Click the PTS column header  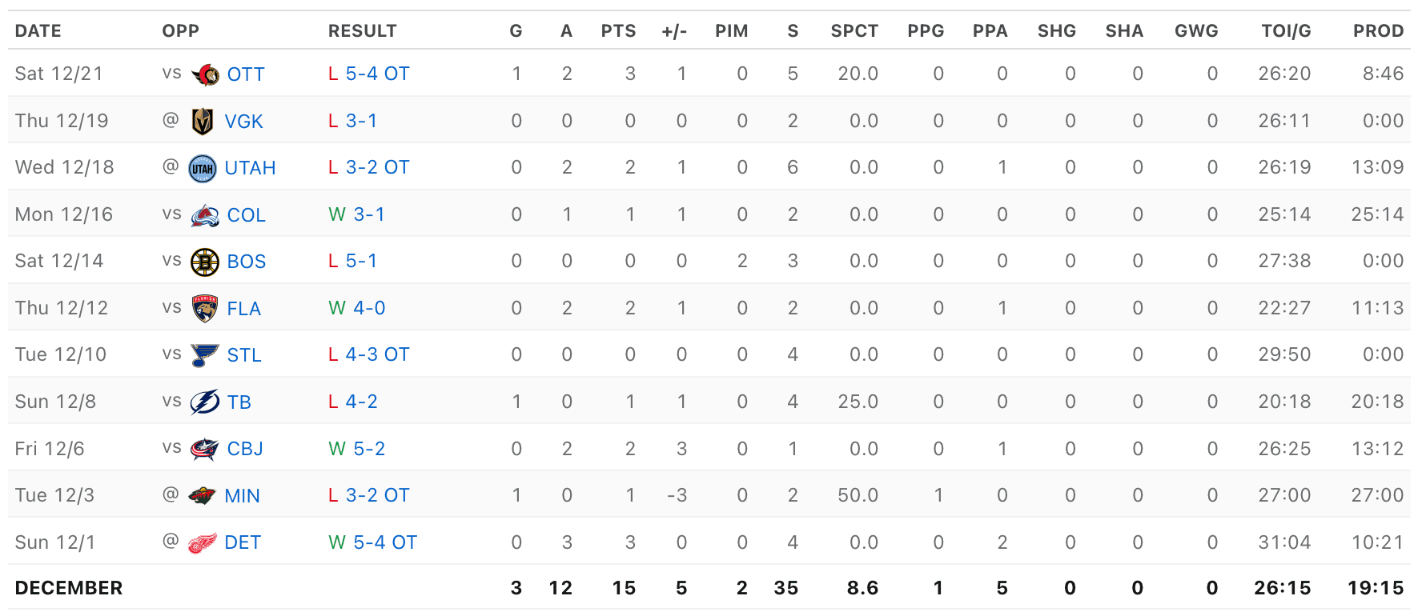pos(618,31)
